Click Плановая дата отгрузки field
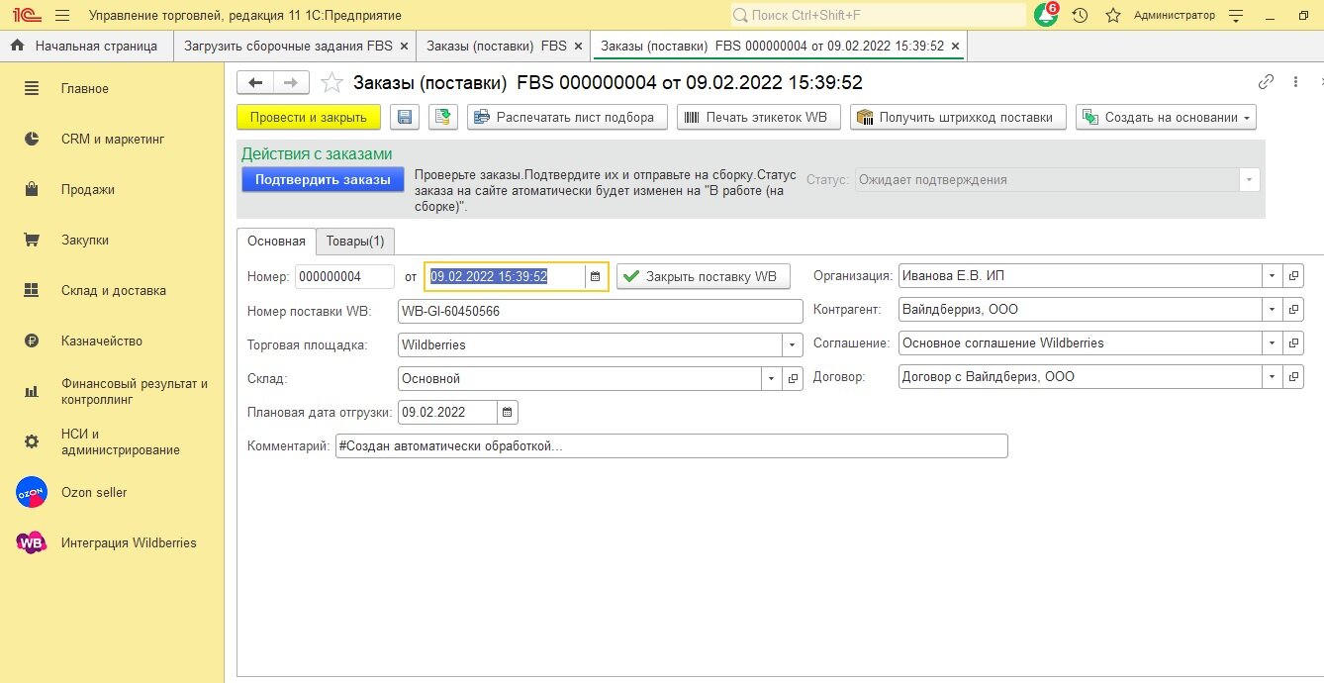 click(x=447, y=412)
